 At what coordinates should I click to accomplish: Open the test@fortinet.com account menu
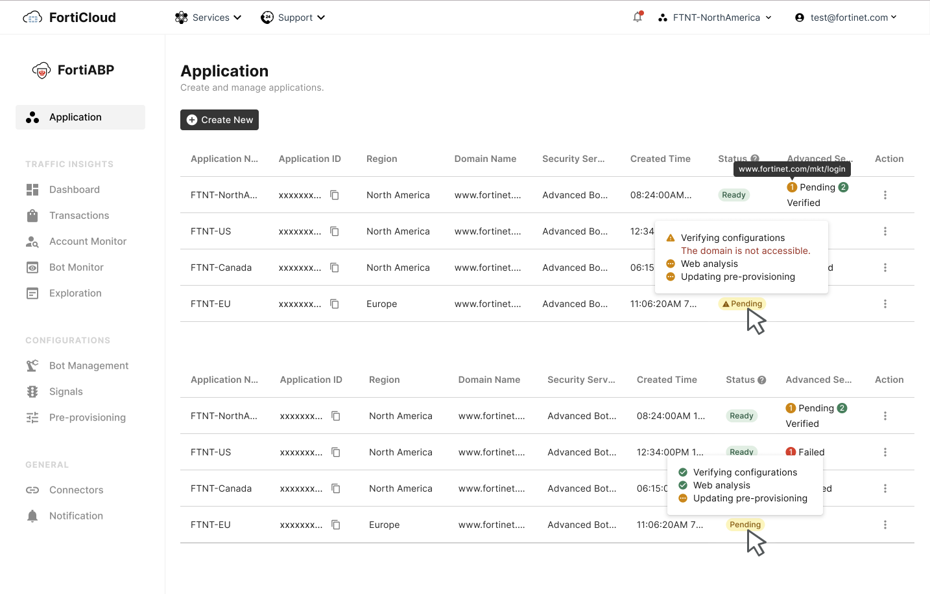pyautogui.click(x=846, y=17)
